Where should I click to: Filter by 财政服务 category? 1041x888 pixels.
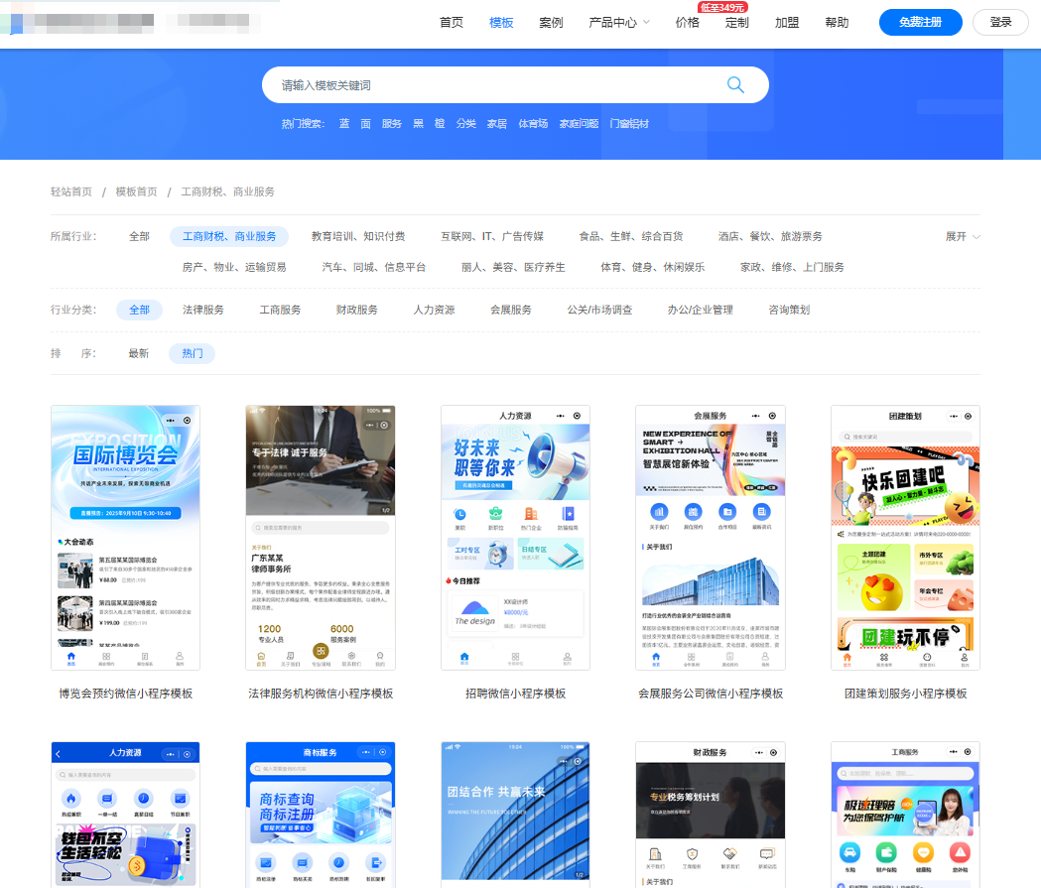pos(357,310)
